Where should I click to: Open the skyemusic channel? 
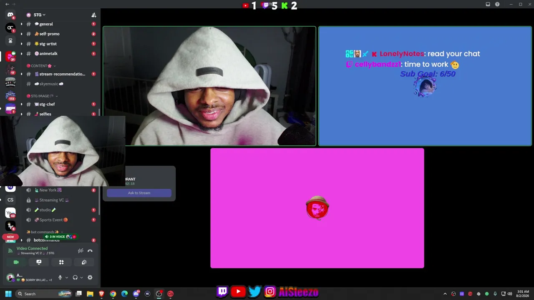60,84
